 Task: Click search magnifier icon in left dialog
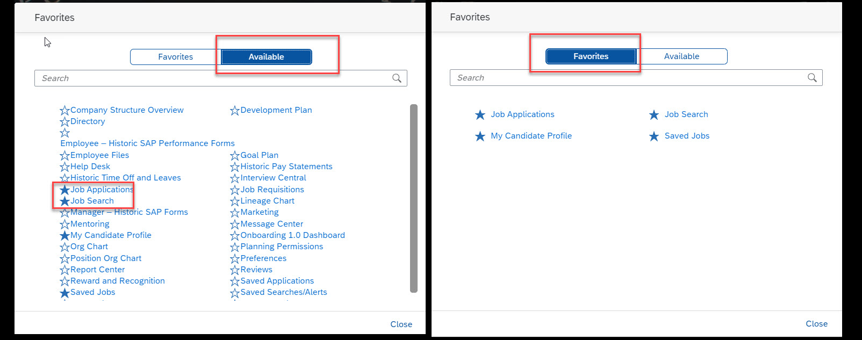click(397, 78)
